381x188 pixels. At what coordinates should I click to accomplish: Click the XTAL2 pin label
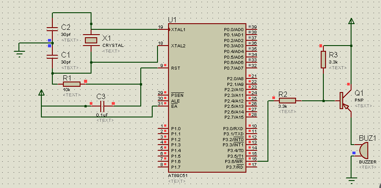[x=178, y=46]
